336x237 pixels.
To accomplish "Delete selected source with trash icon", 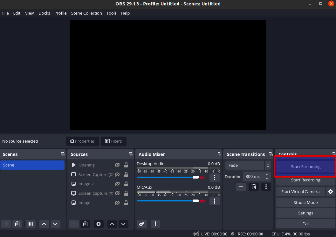I will click(x=85, y=224).
